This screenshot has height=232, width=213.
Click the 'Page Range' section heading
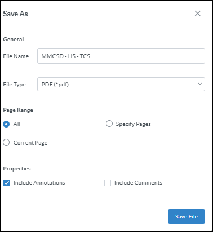18,110
